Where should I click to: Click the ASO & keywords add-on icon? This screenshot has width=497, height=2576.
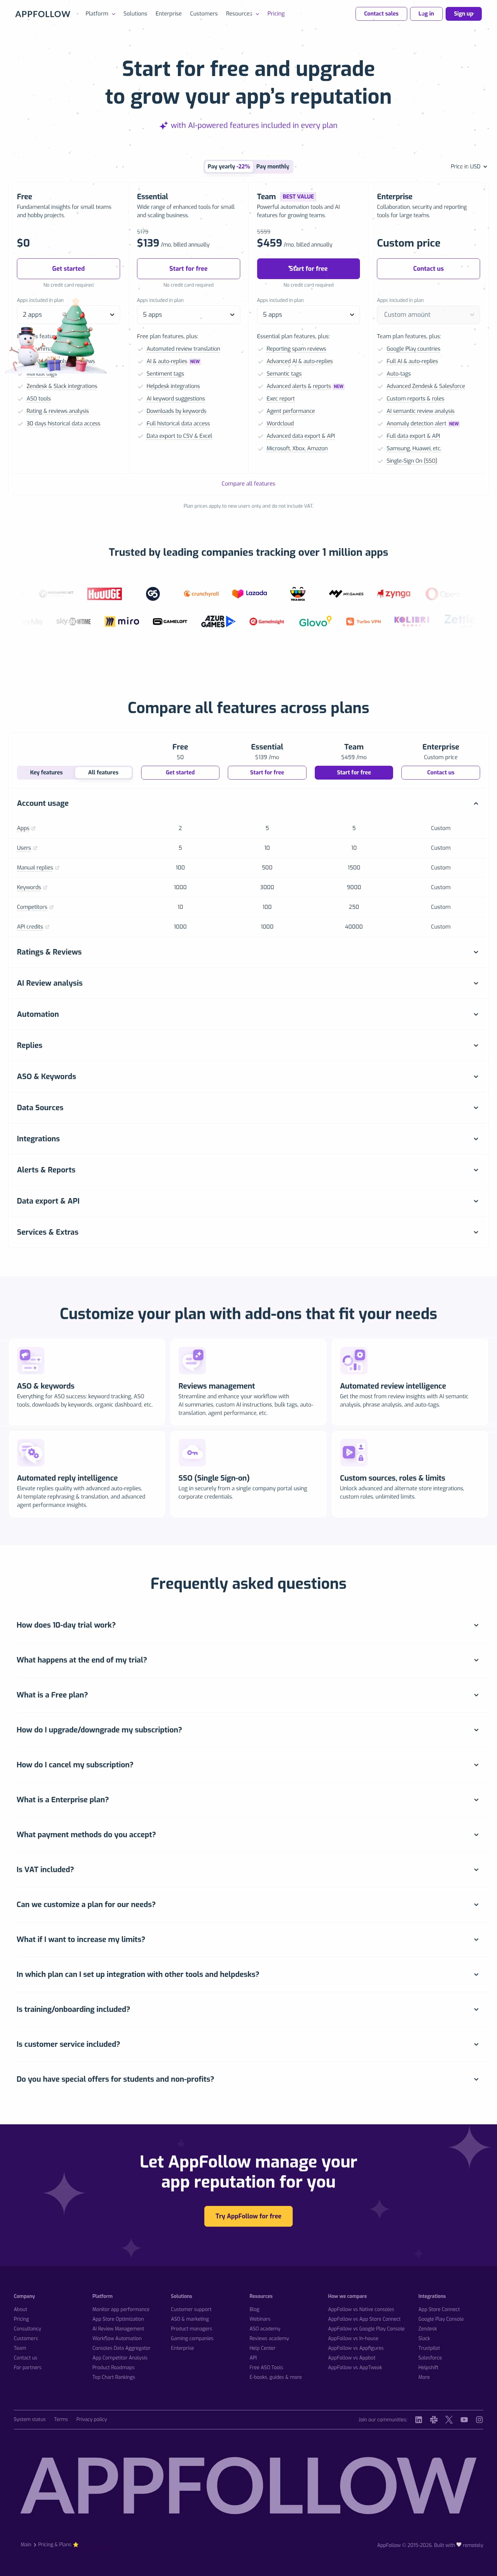(31, 1360)
